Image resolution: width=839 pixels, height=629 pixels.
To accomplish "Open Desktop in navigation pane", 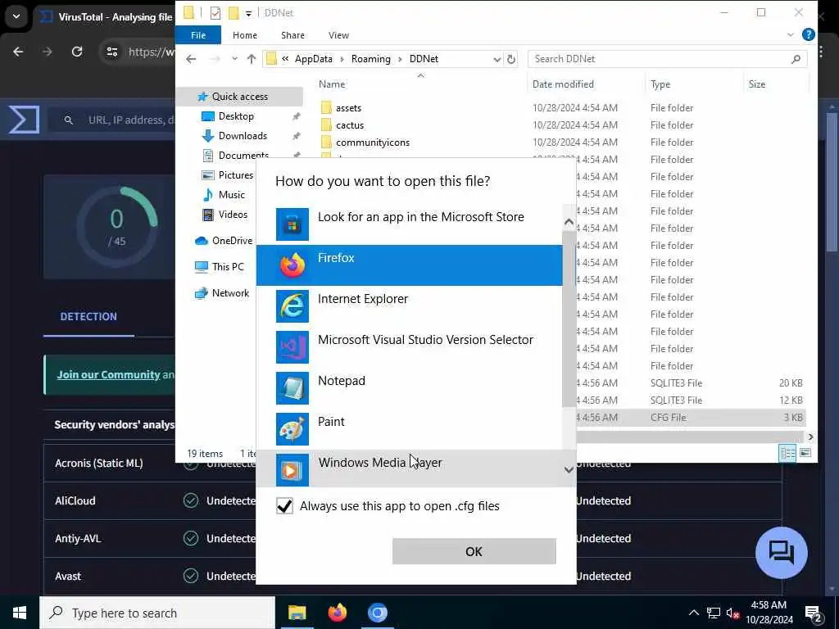I will (236, 116).
